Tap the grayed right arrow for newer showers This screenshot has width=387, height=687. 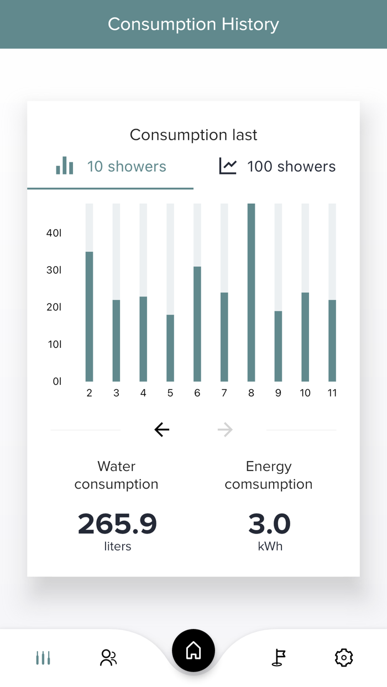click(225, 429)
